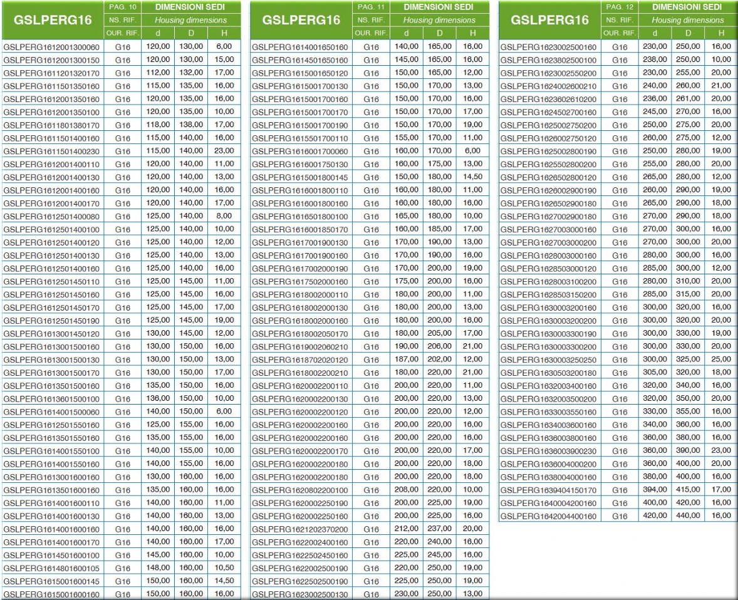The image size is (738, 600).
Task: Click D value 206,00 in row GSLPERG1619002060210
Action: coord(440,346)
